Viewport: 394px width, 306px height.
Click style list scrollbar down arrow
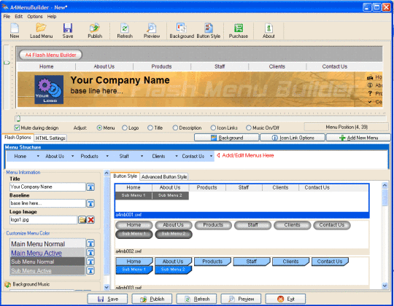click(x=385, y=286)
